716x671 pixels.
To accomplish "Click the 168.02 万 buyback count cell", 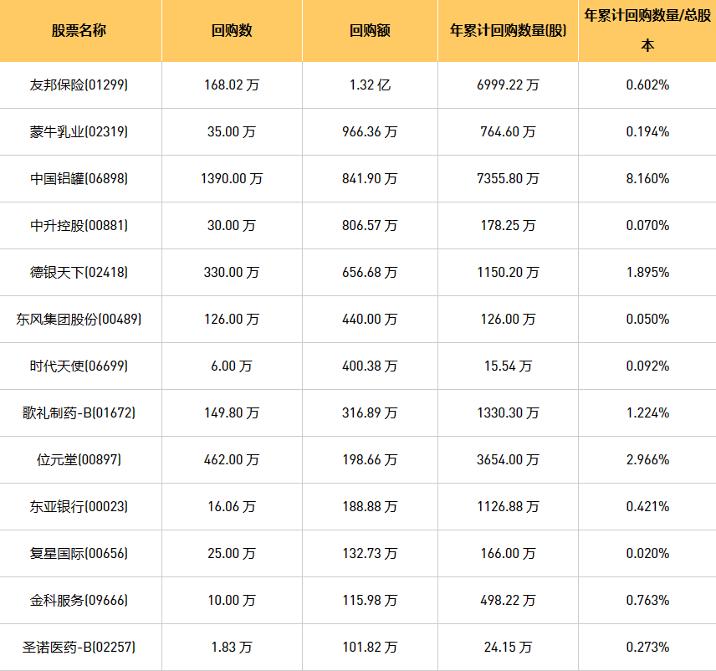I will point(232,85).
